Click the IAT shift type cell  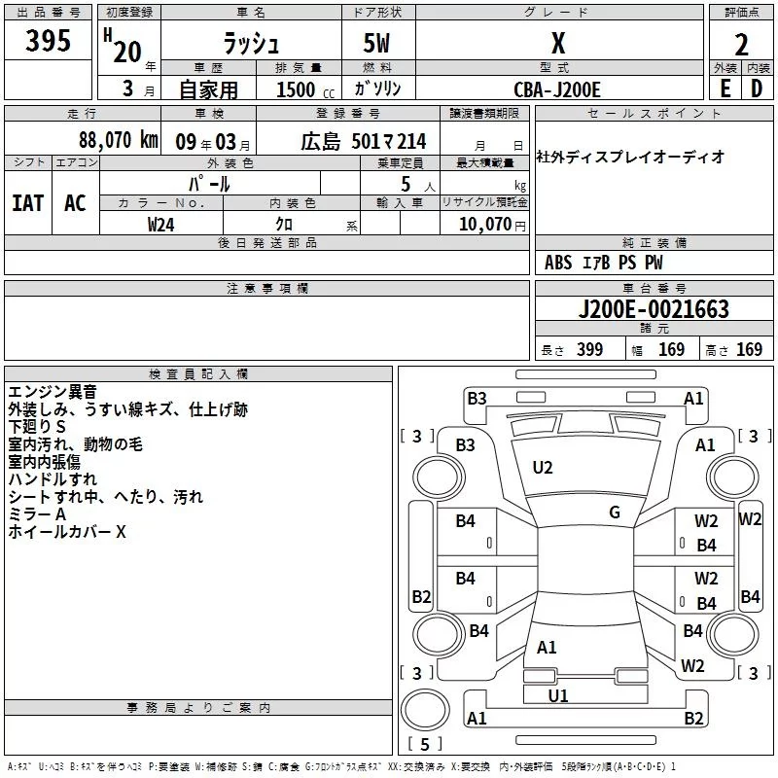(x=28, y=203)
